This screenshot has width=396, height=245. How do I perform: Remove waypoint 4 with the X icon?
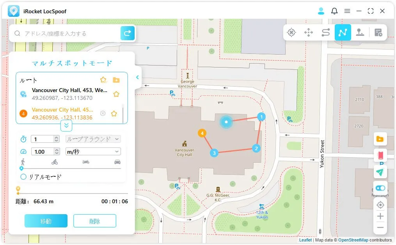click(103, 114)
